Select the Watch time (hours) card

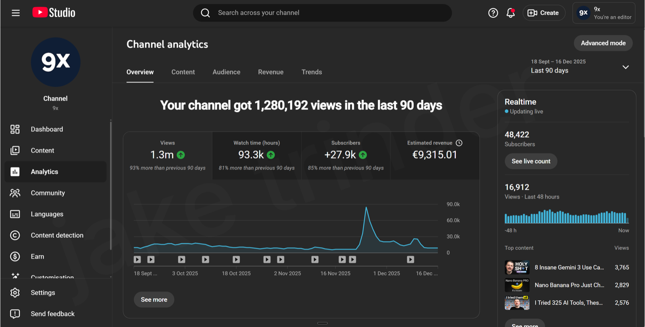(x=257, y=155)
